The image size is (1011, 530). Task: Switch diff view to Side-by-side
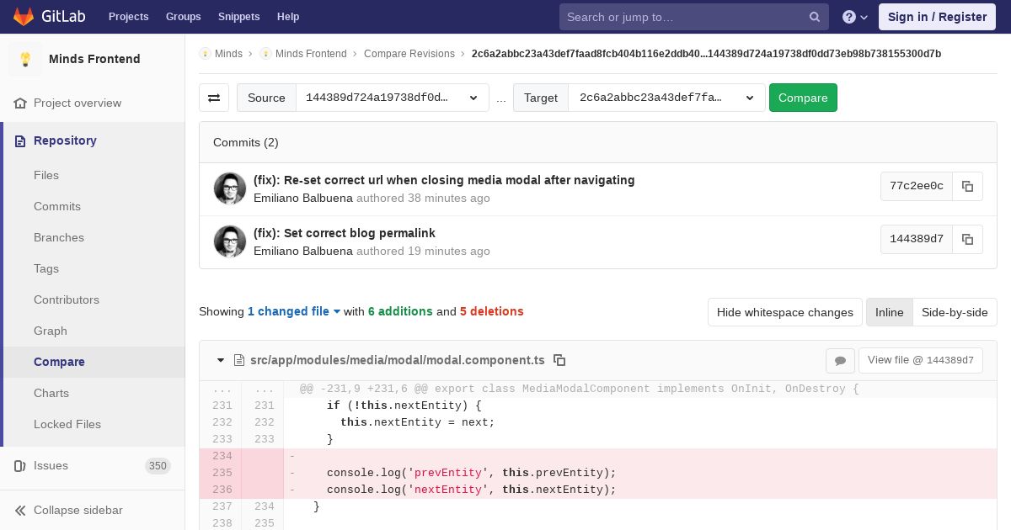click(x=954, y=312)
